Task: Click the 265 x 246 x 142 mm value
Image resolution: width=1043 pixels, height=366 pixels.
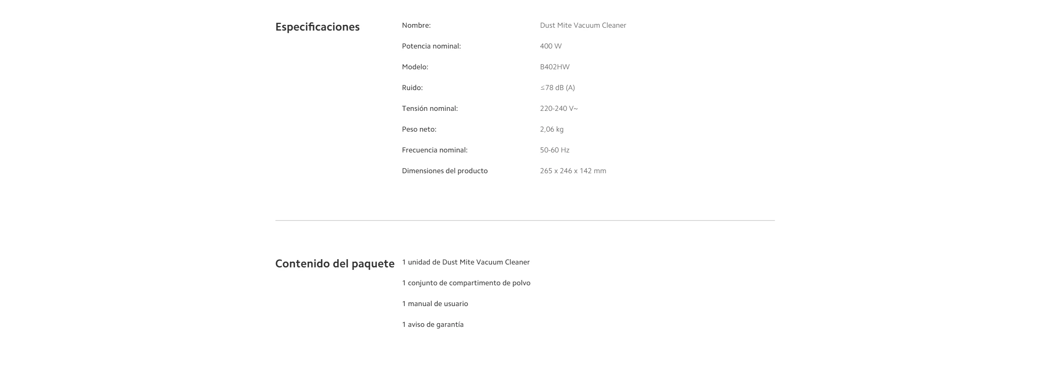Action: tap(573, 171)
